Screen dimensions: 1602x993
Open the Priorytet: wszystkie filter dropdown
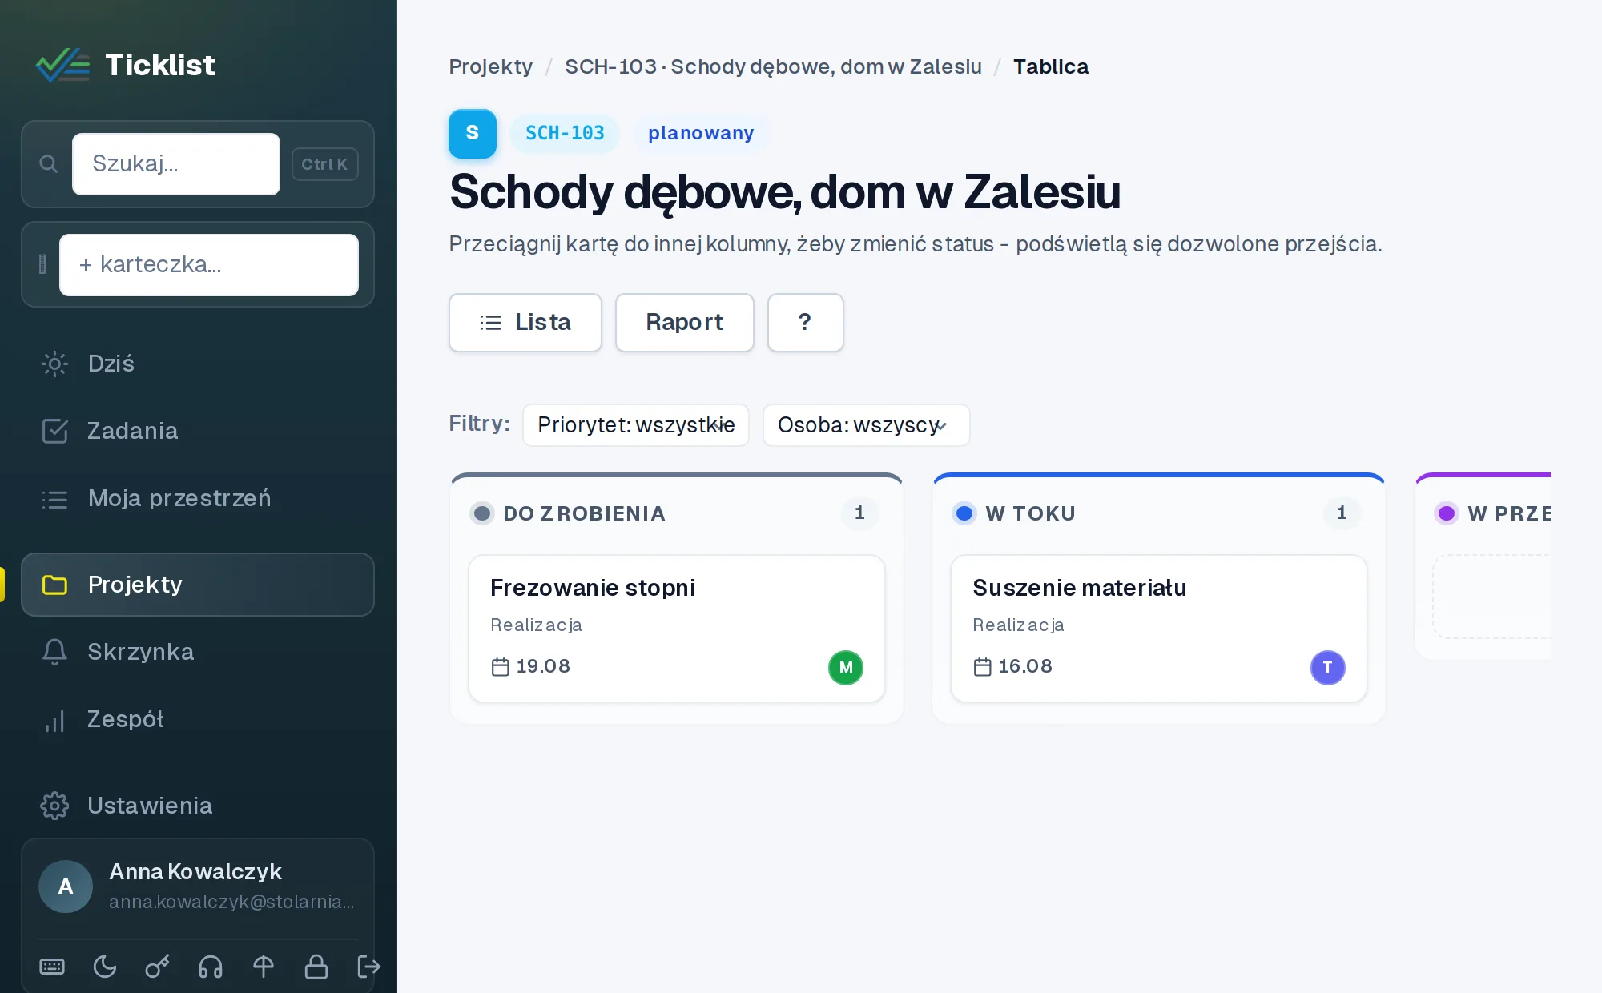coord(636,424)
